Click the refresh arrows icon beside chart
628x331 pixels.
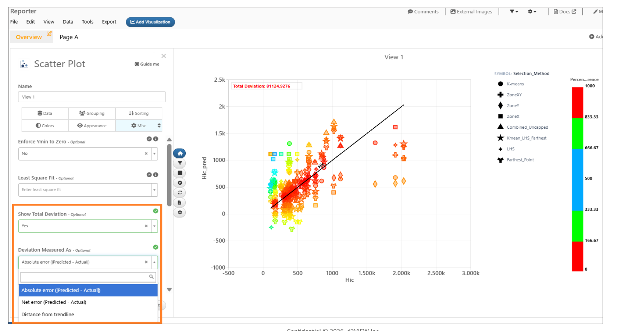[180, 193]
